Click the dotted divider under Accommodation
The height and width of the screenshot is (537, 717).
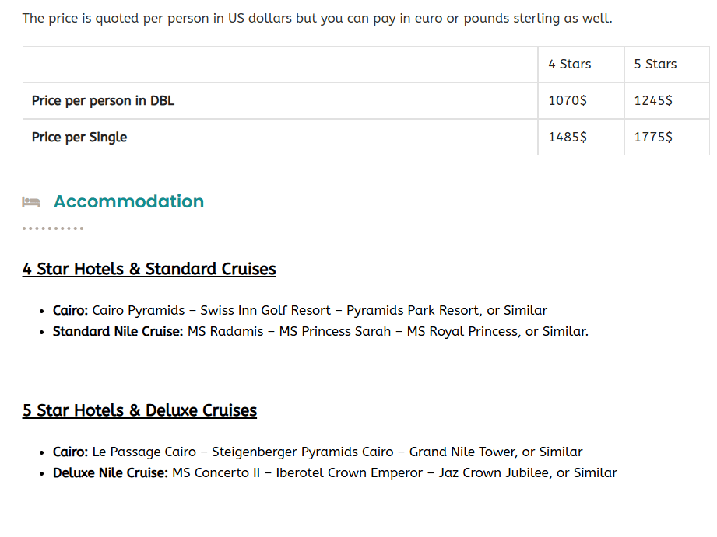[x=53, y=228]
